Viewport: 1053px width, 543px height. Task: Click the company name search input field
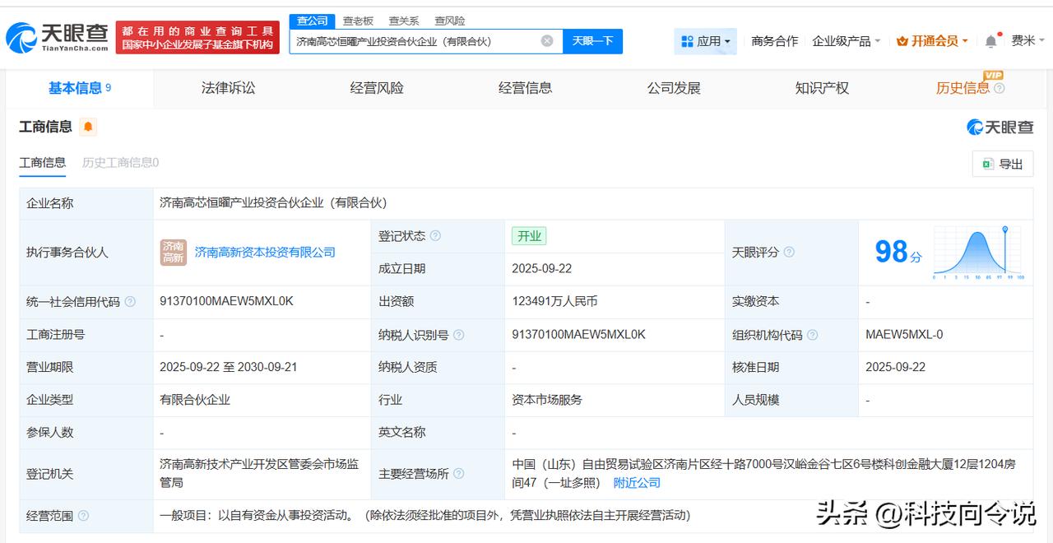[x=415, y=41]
